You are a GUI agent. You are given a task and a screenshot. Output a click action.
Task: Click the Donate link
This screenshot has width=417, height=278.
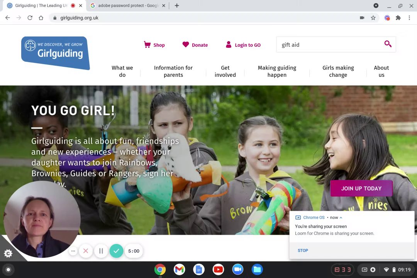tap(195, 45)
